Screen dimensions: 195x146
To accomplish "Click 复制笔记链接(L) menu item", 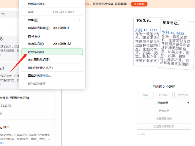I will tap(52, 28).
